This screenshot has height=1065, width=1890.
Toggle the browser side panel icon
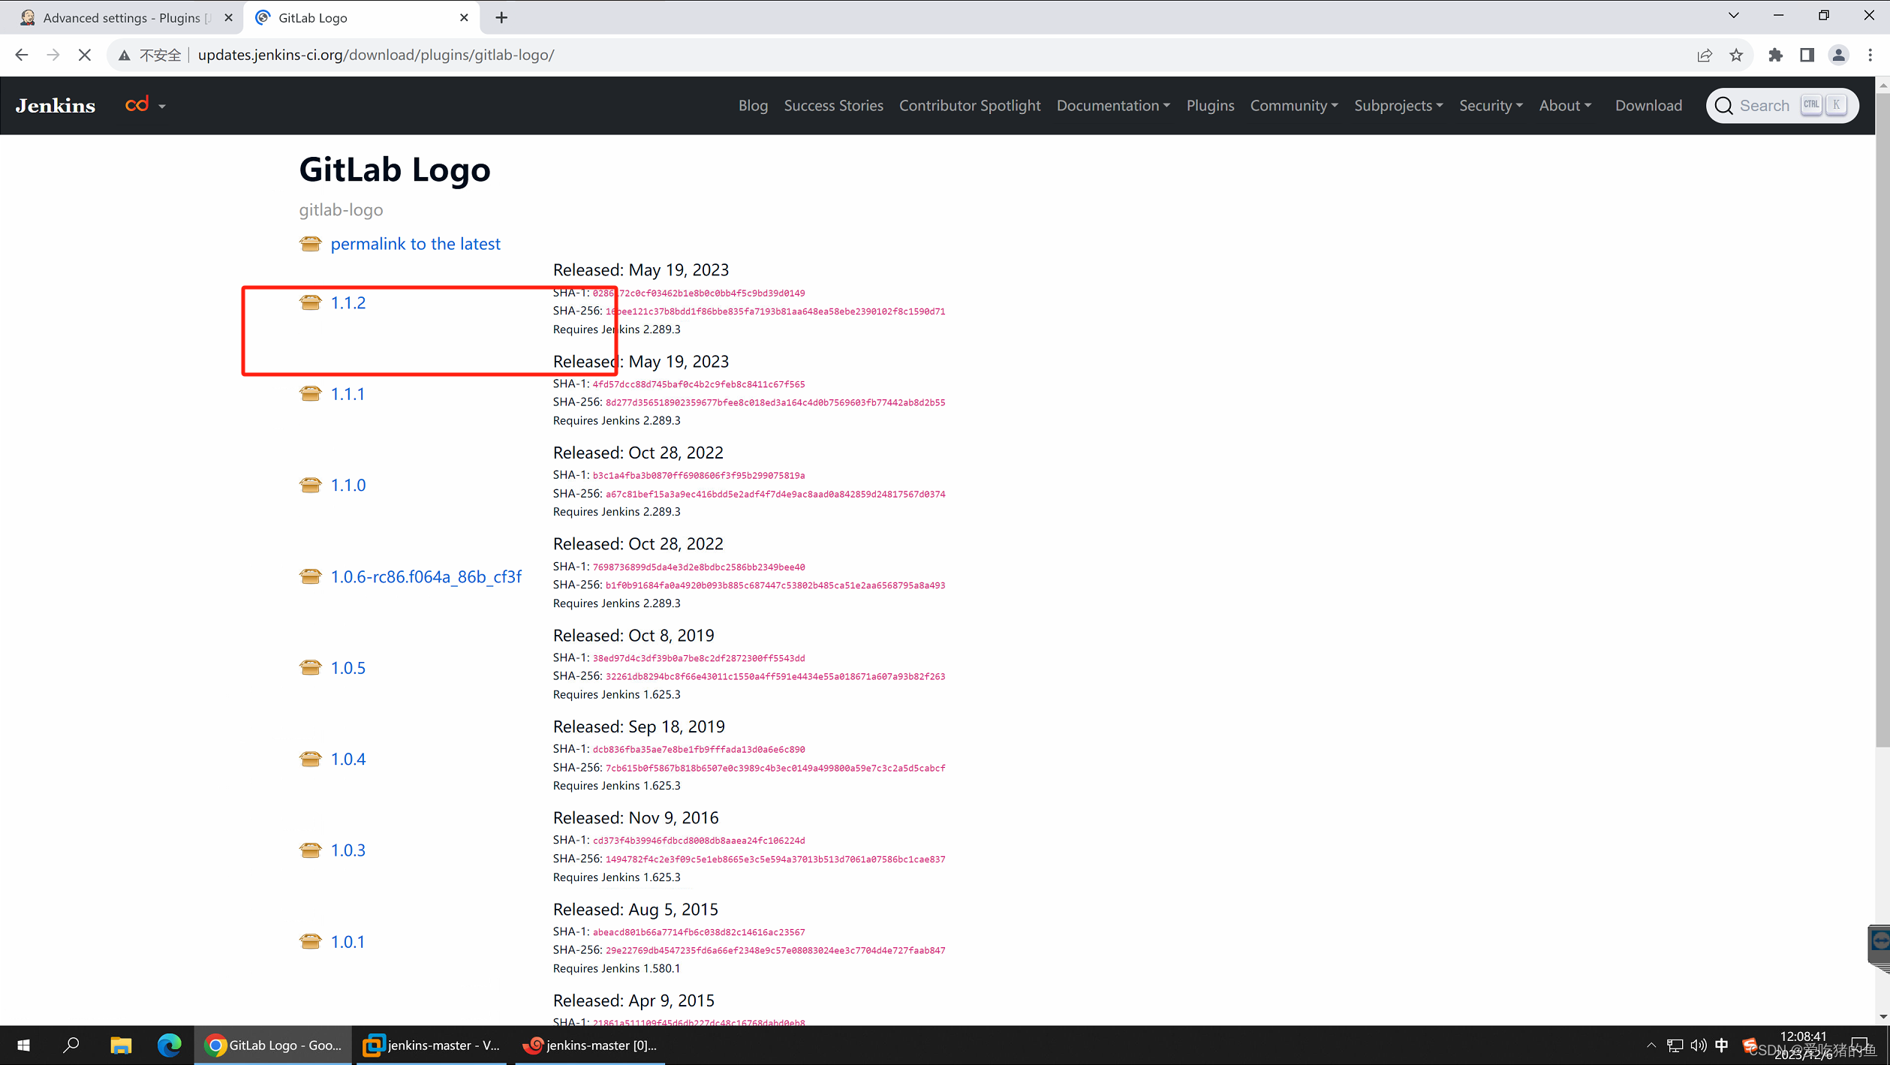(x=1807, y=55)
